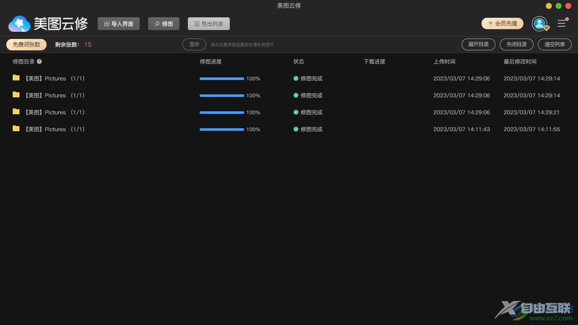Click the 修图进度 column header

[x=211, y=61]
